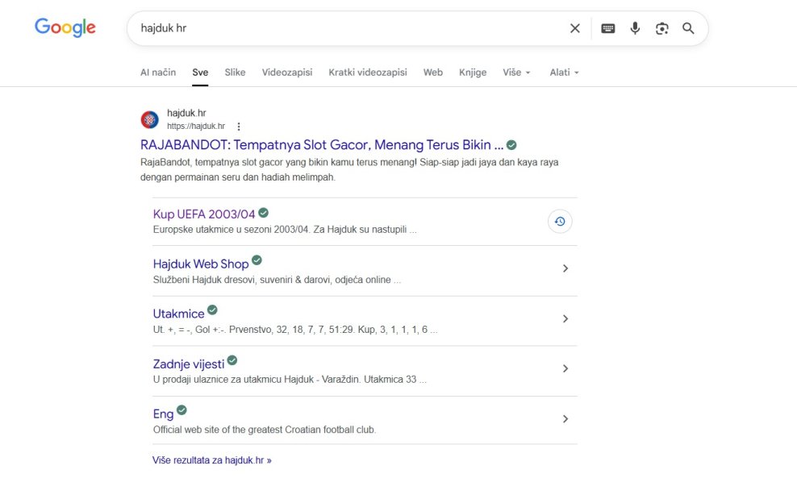Viewport: 797px width, 478px height.
Task: Click description 'U prodaji ulaznice za utakmicu'
Action: click(290, 380)
